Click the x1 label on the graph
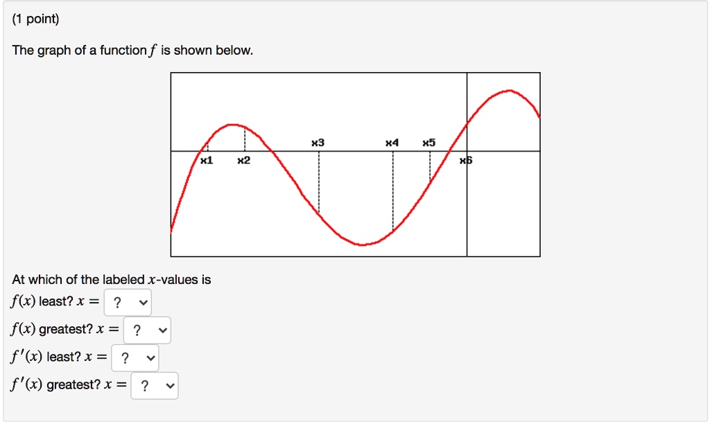The image size is (710, 444). pos(205,161)
